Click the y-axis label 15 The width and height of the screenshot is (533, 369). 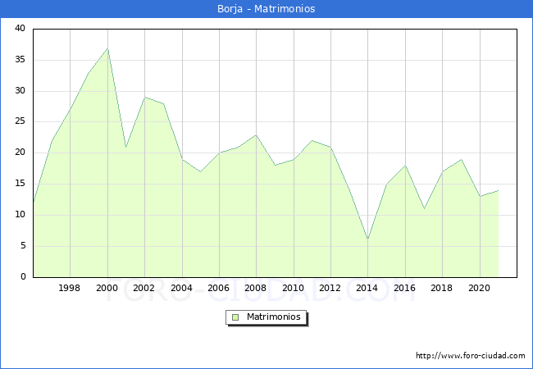(20, 184)
